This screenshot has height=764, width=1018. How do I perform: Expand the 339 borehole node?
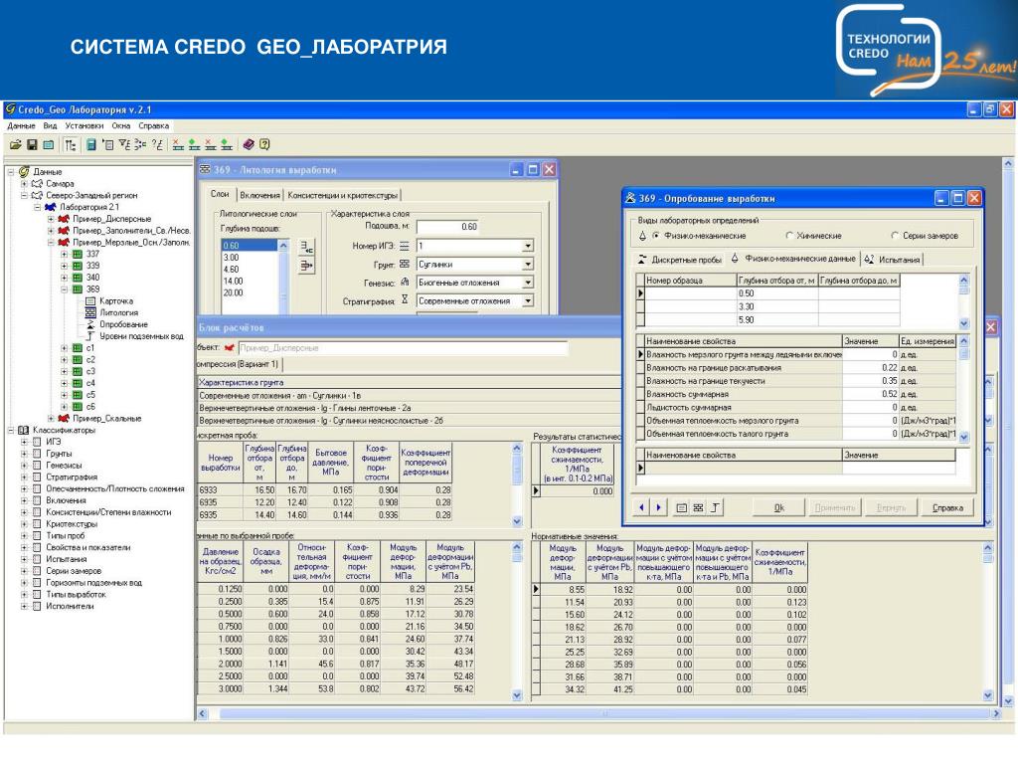[65, 266]
